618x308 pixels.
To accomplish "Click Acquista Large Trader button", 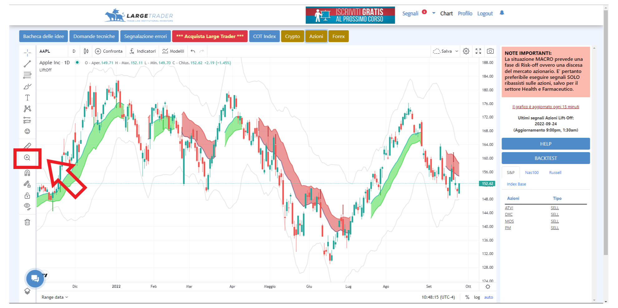I will pyautogui.click(x=210, y=36).
